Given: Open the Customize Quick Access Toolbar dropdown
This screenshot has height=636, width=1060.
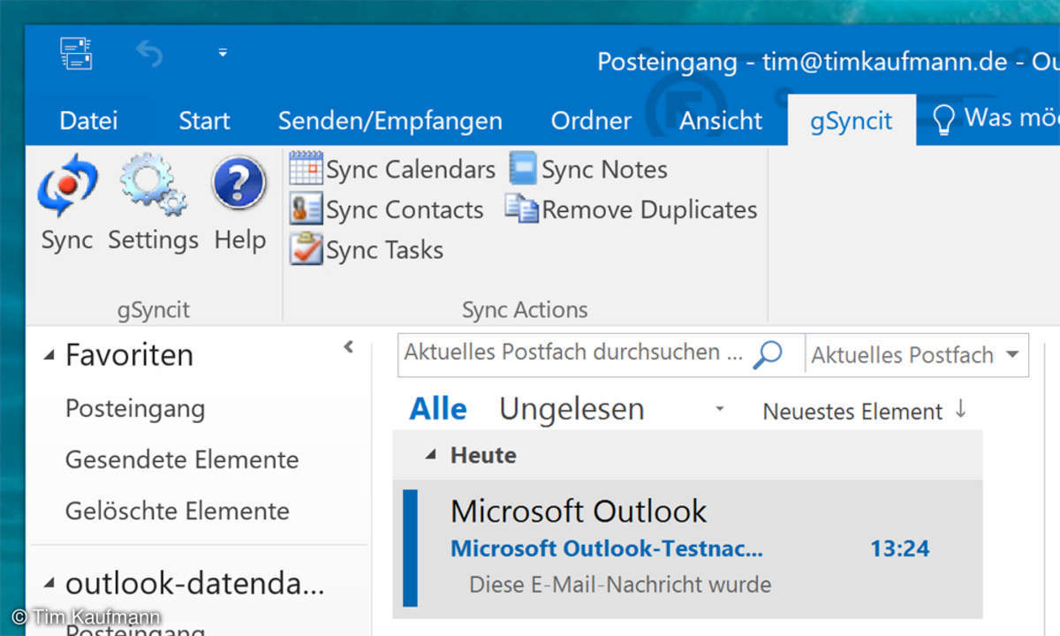Looking at the screenshot, I should (x=223, y=54).
